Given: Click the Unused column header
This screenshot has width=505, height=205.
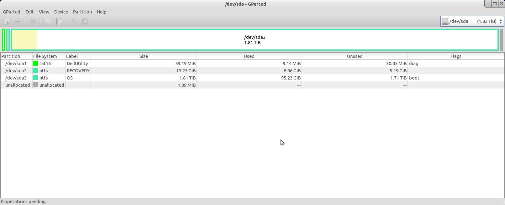Looking at the screenshot, I should (355, 56).
